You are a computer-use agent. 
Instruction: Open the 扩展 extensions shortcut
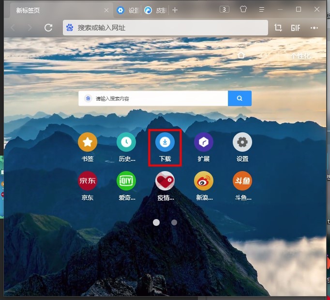pos(204,142)
